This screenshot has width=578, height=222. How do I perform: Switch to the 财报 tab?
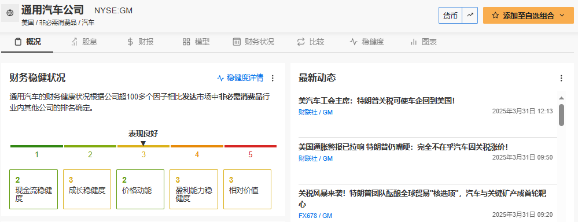tap(140, 42)
